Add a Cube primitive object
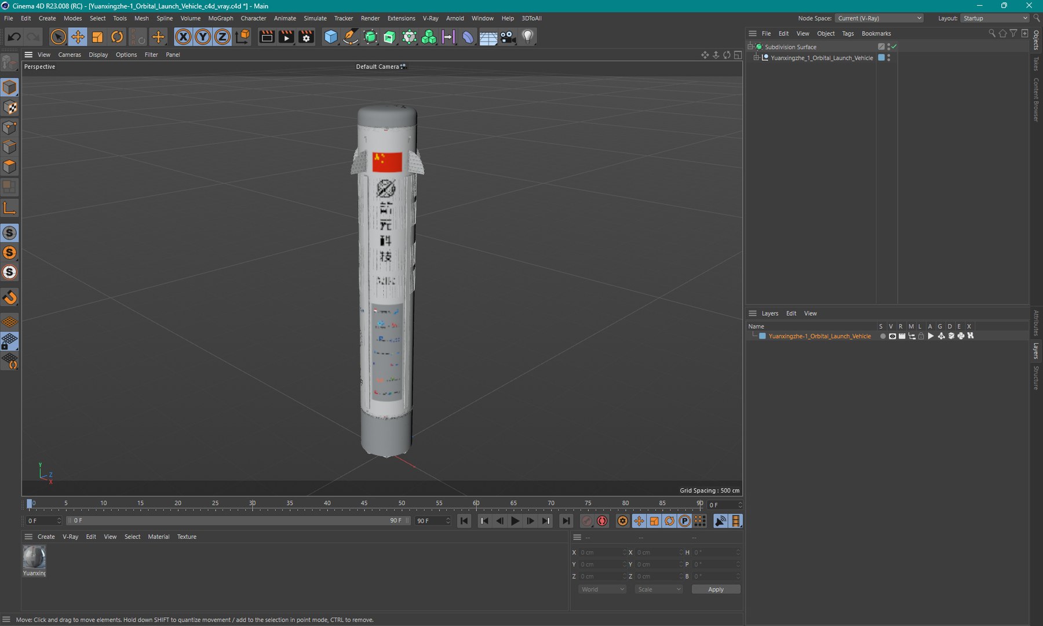This screenshot has height=626, width=1043. pos(331,37)
